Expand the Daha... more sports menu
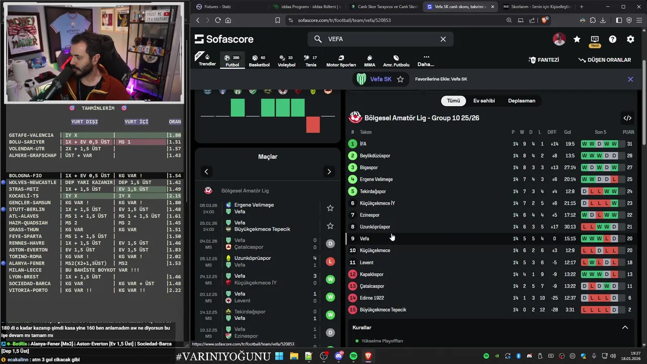 pyautogui.click(x=426, y=60)
